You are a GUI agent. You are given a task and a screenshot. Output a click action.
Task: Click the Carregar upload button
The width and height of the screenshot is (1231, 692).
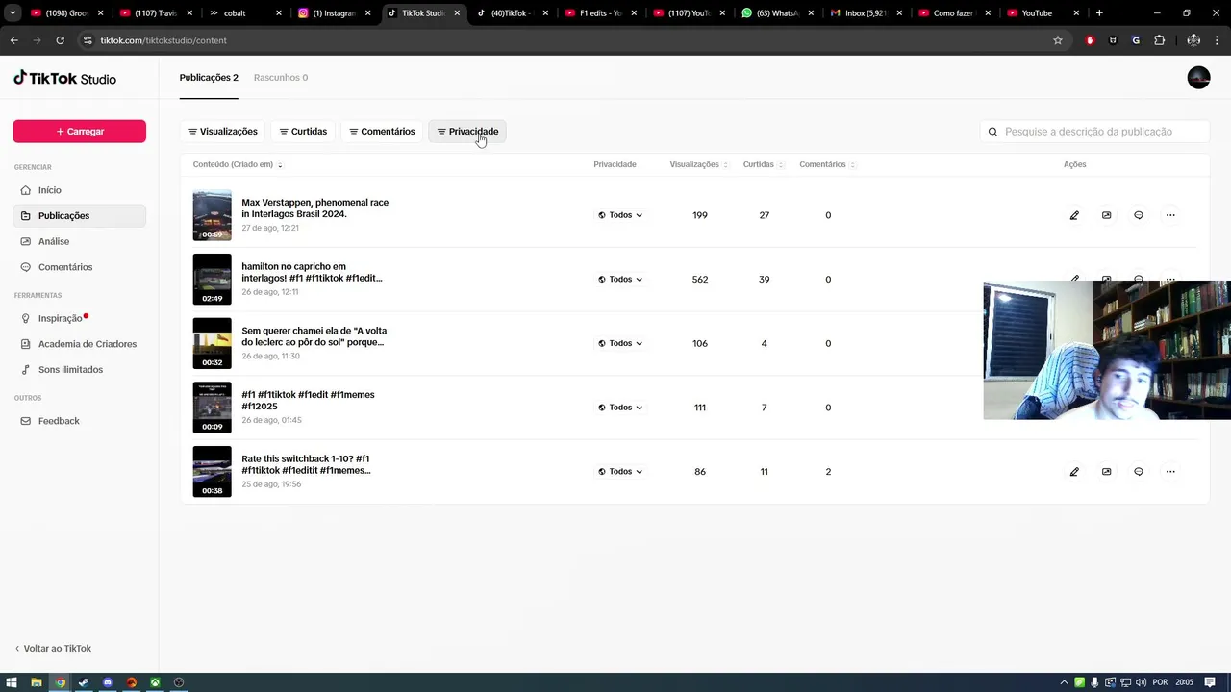[x=79, y=132]
